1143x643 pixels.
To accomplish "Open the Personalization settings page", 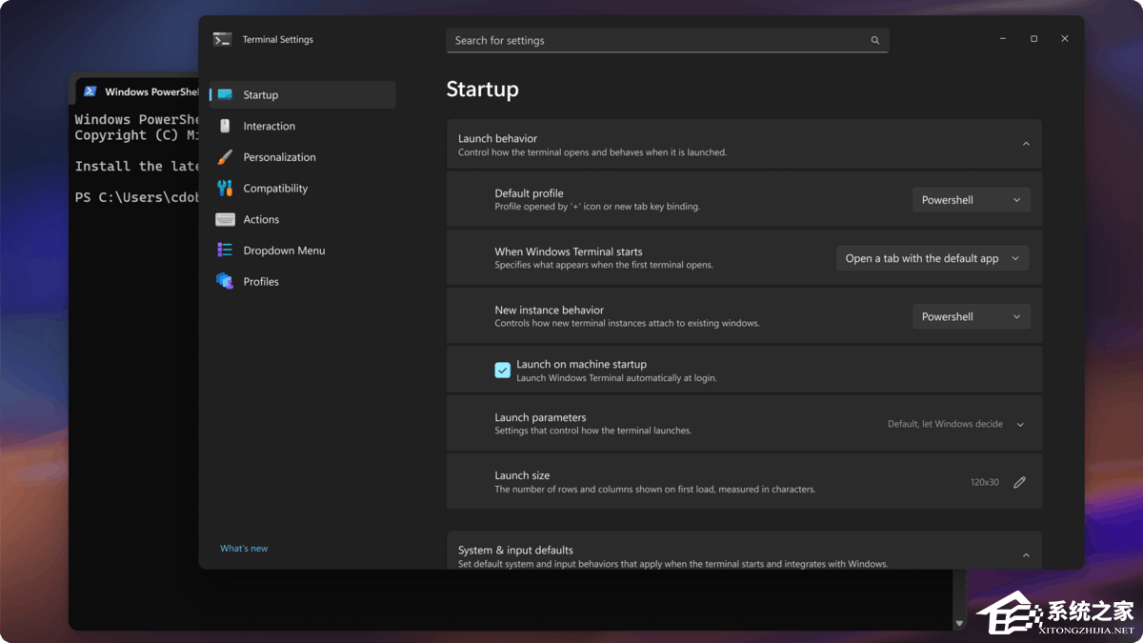I will click(303, 157).
